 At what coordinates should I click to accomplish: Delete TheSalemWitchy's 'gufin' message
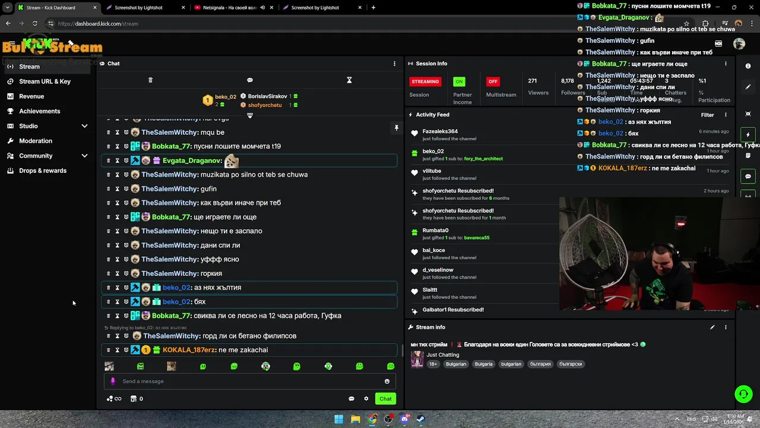(x=108, y=188)
